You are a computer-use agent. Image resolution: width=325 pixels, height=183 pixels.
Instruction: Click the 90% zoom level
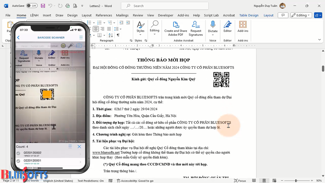click(319, 181)
